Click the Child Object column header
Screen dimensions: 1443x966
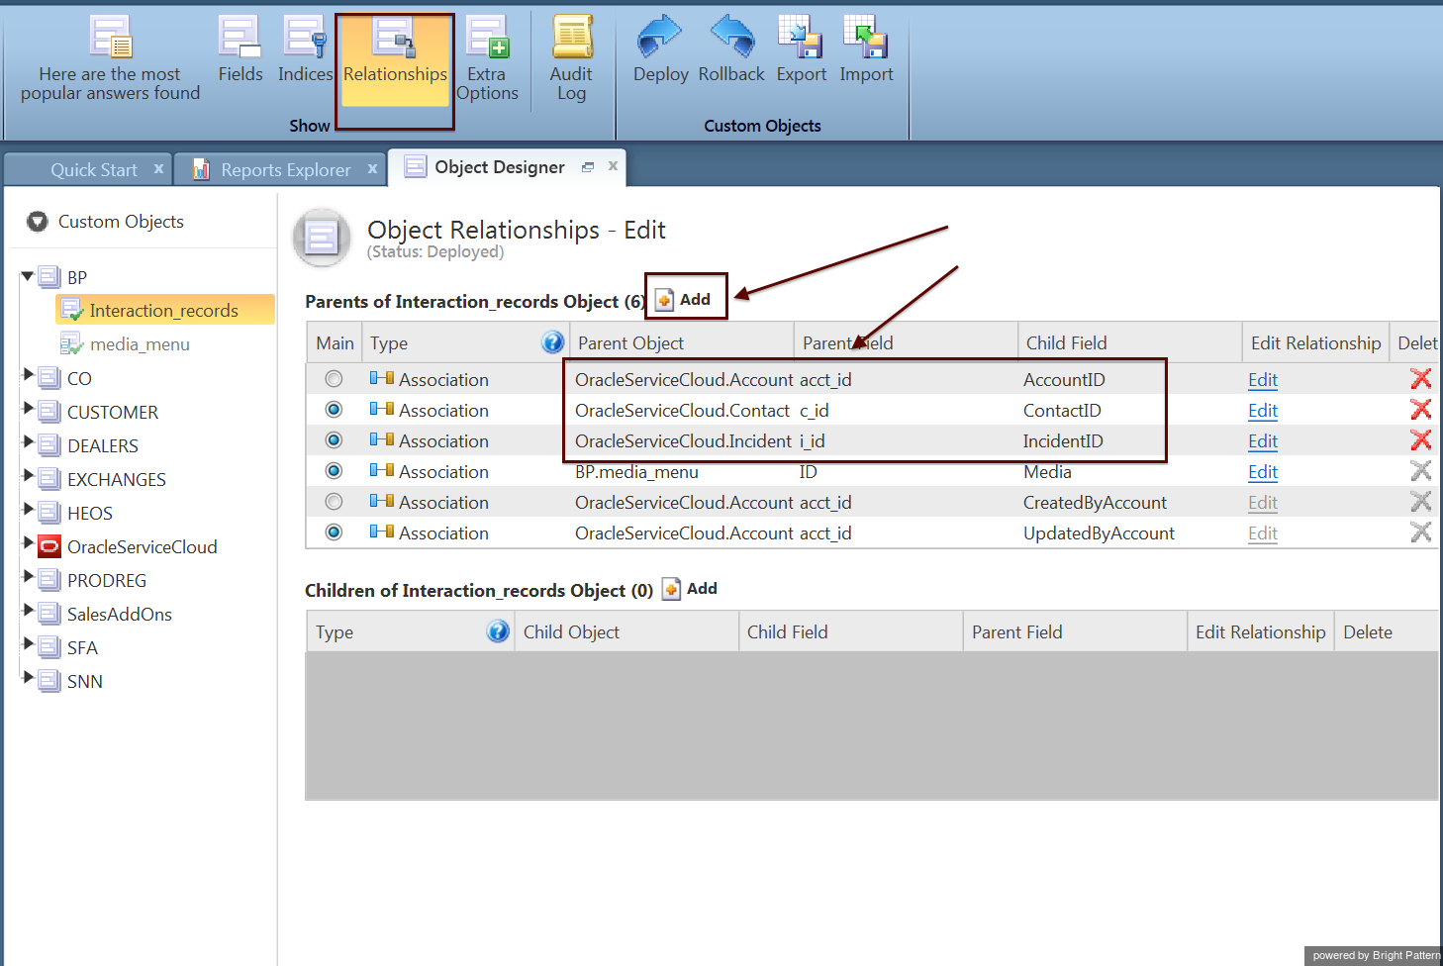(x=626, y=632)
